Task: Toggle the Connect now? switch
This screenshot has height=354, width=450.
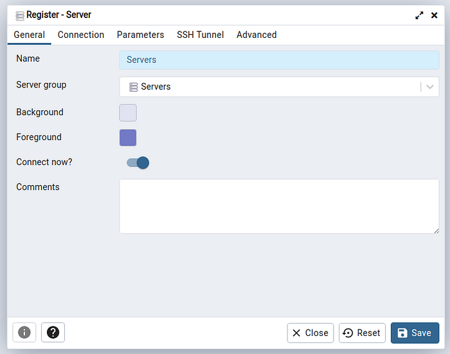Action: [138, 163]
